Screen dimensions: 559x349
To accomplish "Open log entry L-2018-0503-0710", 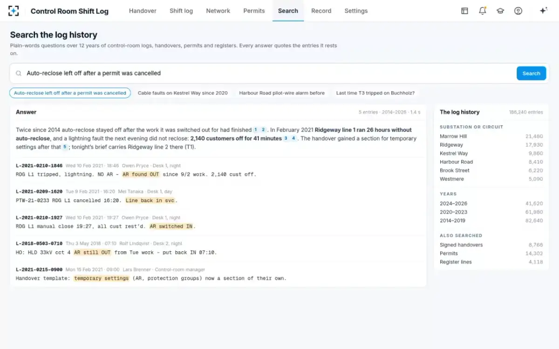I will (39, 243).
